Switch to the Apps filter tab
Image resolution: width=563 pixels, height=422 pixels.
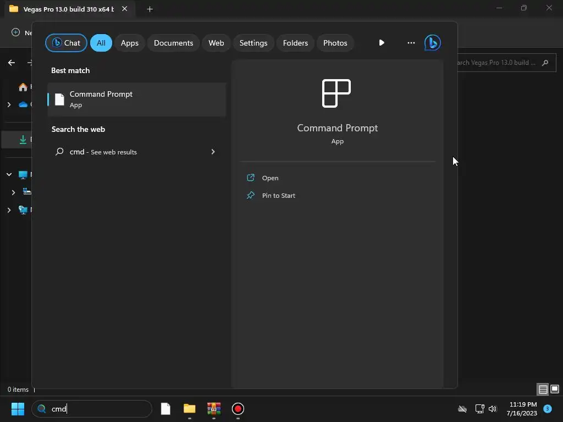point(129,43)
